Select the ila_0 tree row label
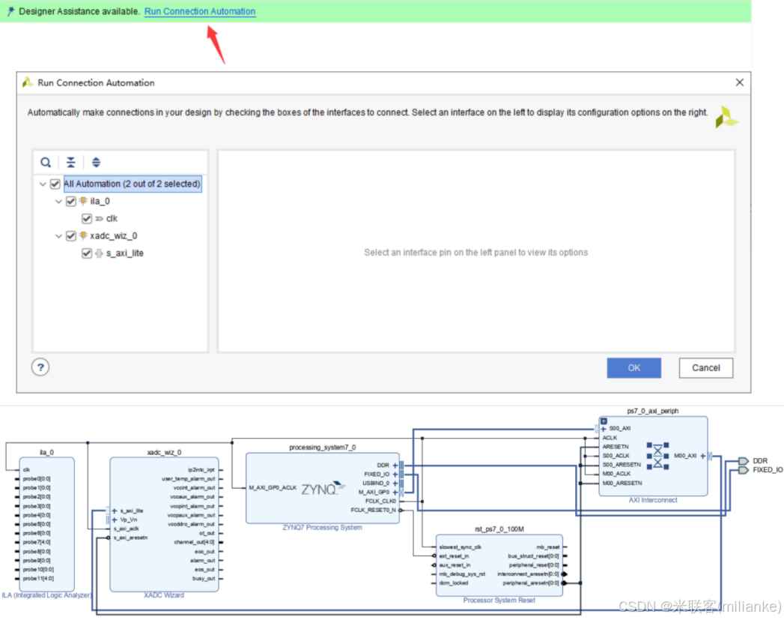 pyautogui.click(x=100, y=201)
